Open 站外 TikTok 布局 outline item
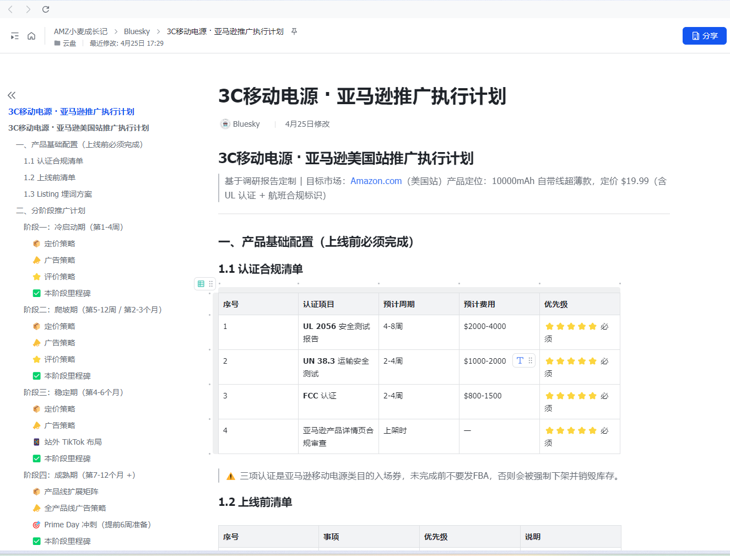The height and width of the screenshot is (556, 730). tap(73, 442)
